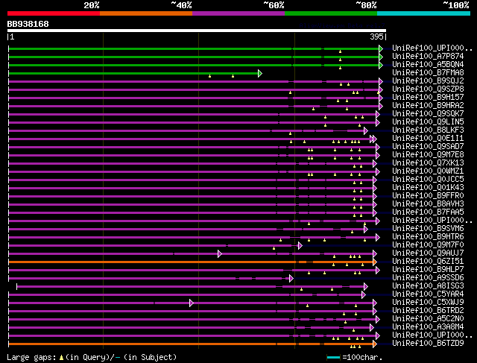The height and width of the screenshot is (363, 477).
Task: Click the UniRef100_B7FAA5 label
Action: [x=428, y=212]
